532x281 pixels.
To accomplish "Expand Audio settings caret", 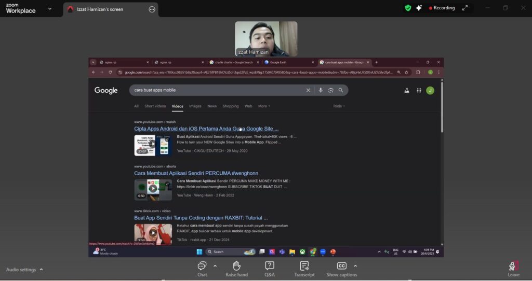I will point(42,270).
